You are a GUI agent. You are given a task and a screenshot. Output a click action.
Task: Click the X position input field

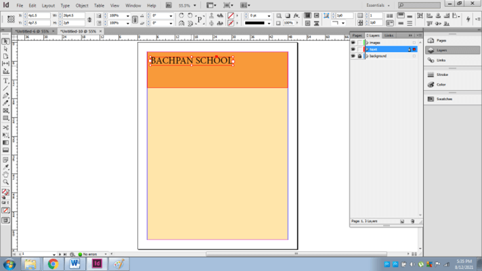click(x=39, y=15)
